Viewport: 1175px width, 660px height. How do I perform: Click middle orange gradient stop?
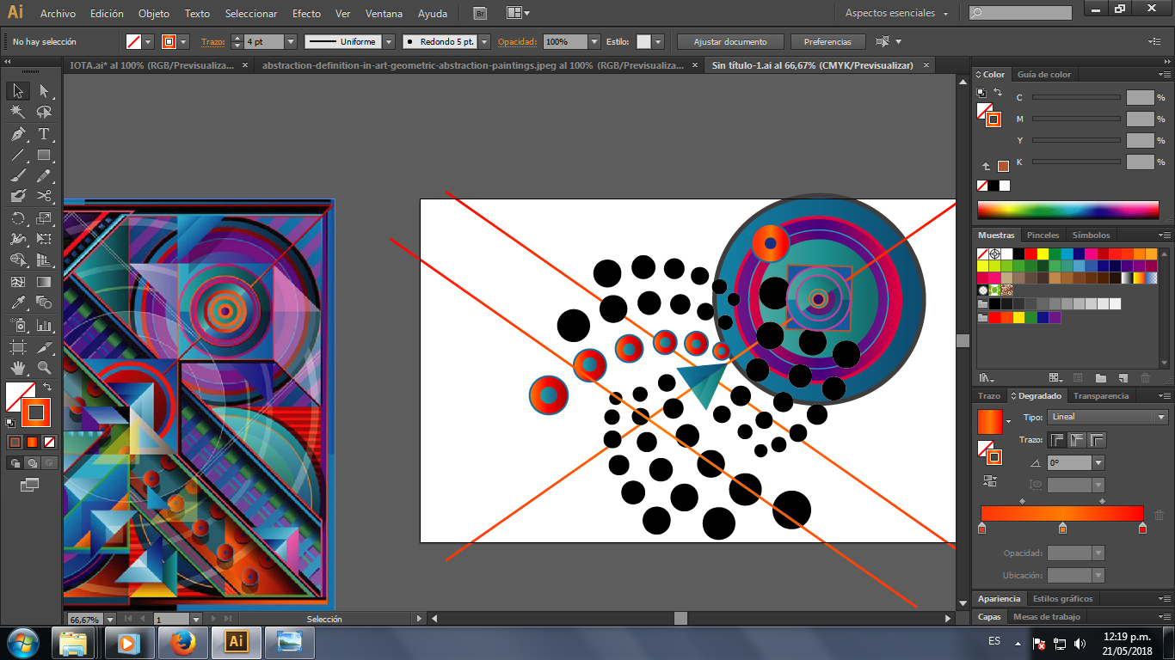pos(1062,528)
